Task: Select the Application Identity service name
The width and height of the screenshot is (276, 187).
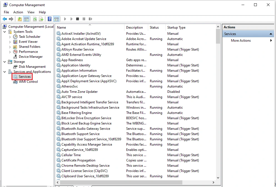Action: [76, 65]
